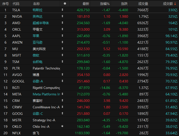Click CRM percent change 3.98
Screen dimensions: 179x136
tap(107, 101)
